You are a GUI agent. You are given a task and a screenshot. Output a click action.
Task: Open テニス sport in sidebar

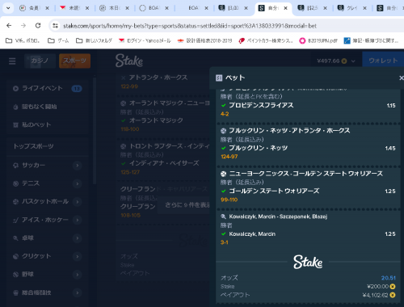[31, 183]
